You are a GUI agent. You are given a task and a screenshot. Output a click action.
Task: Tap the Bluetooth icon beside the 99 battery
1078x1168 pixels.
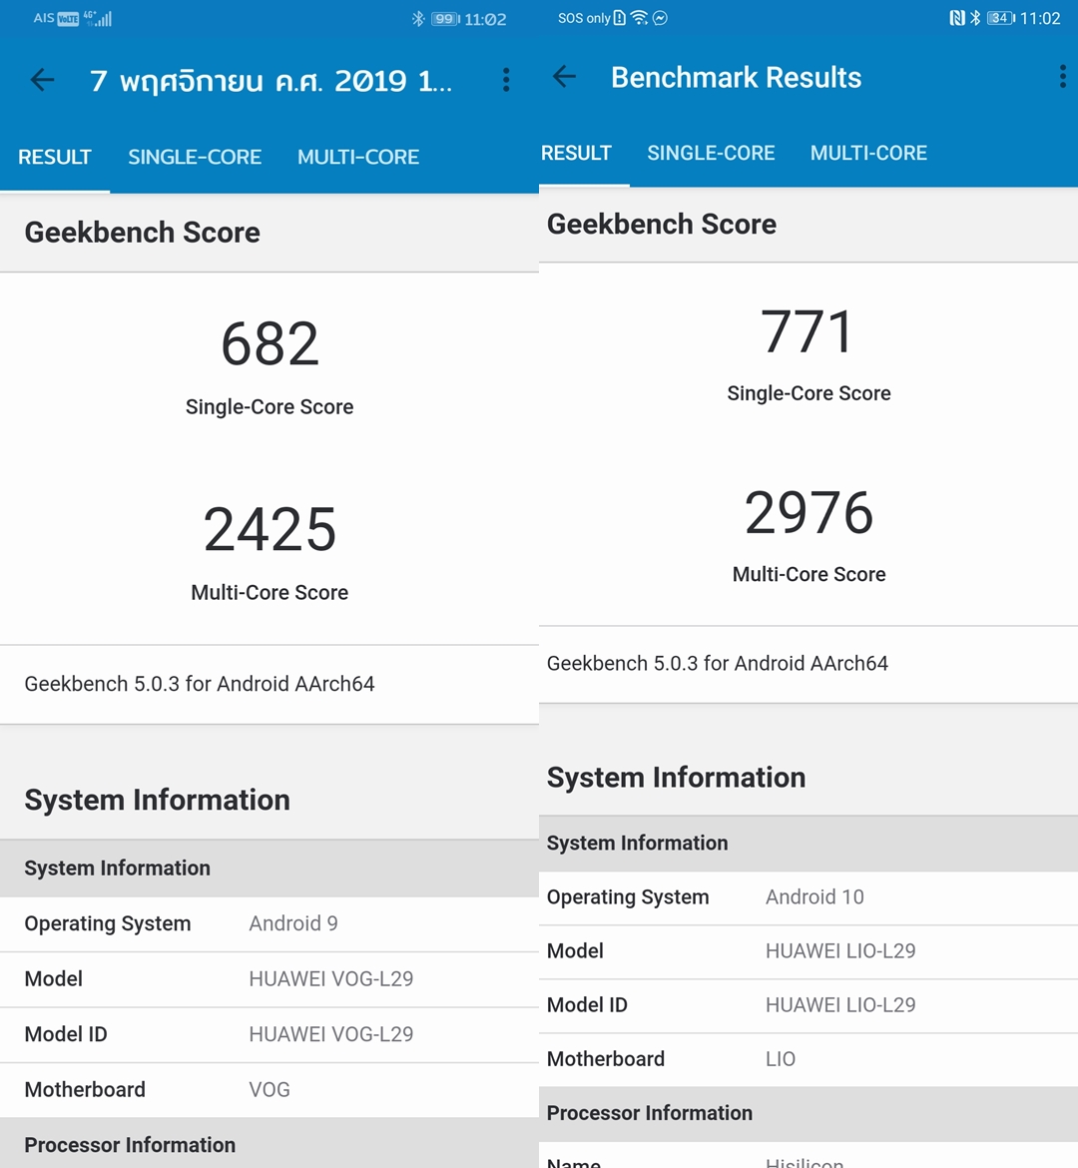(418, 19)
